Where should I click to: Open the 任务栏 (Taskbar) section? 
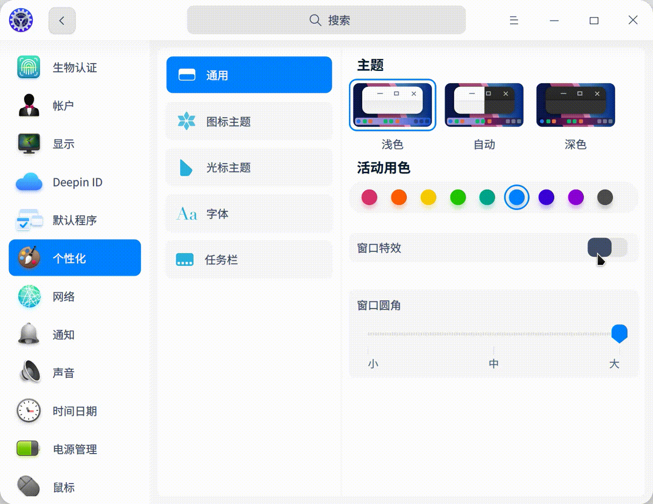coord(249,259)
